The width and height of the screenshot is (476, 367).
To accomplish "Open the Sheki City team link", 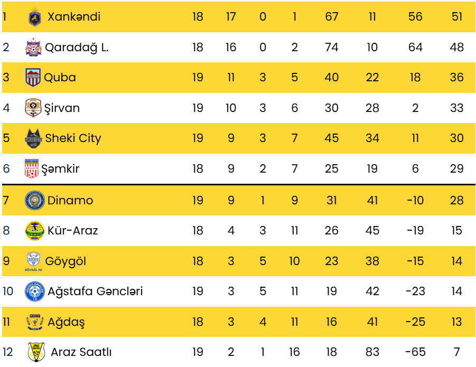I will point(73,138).
